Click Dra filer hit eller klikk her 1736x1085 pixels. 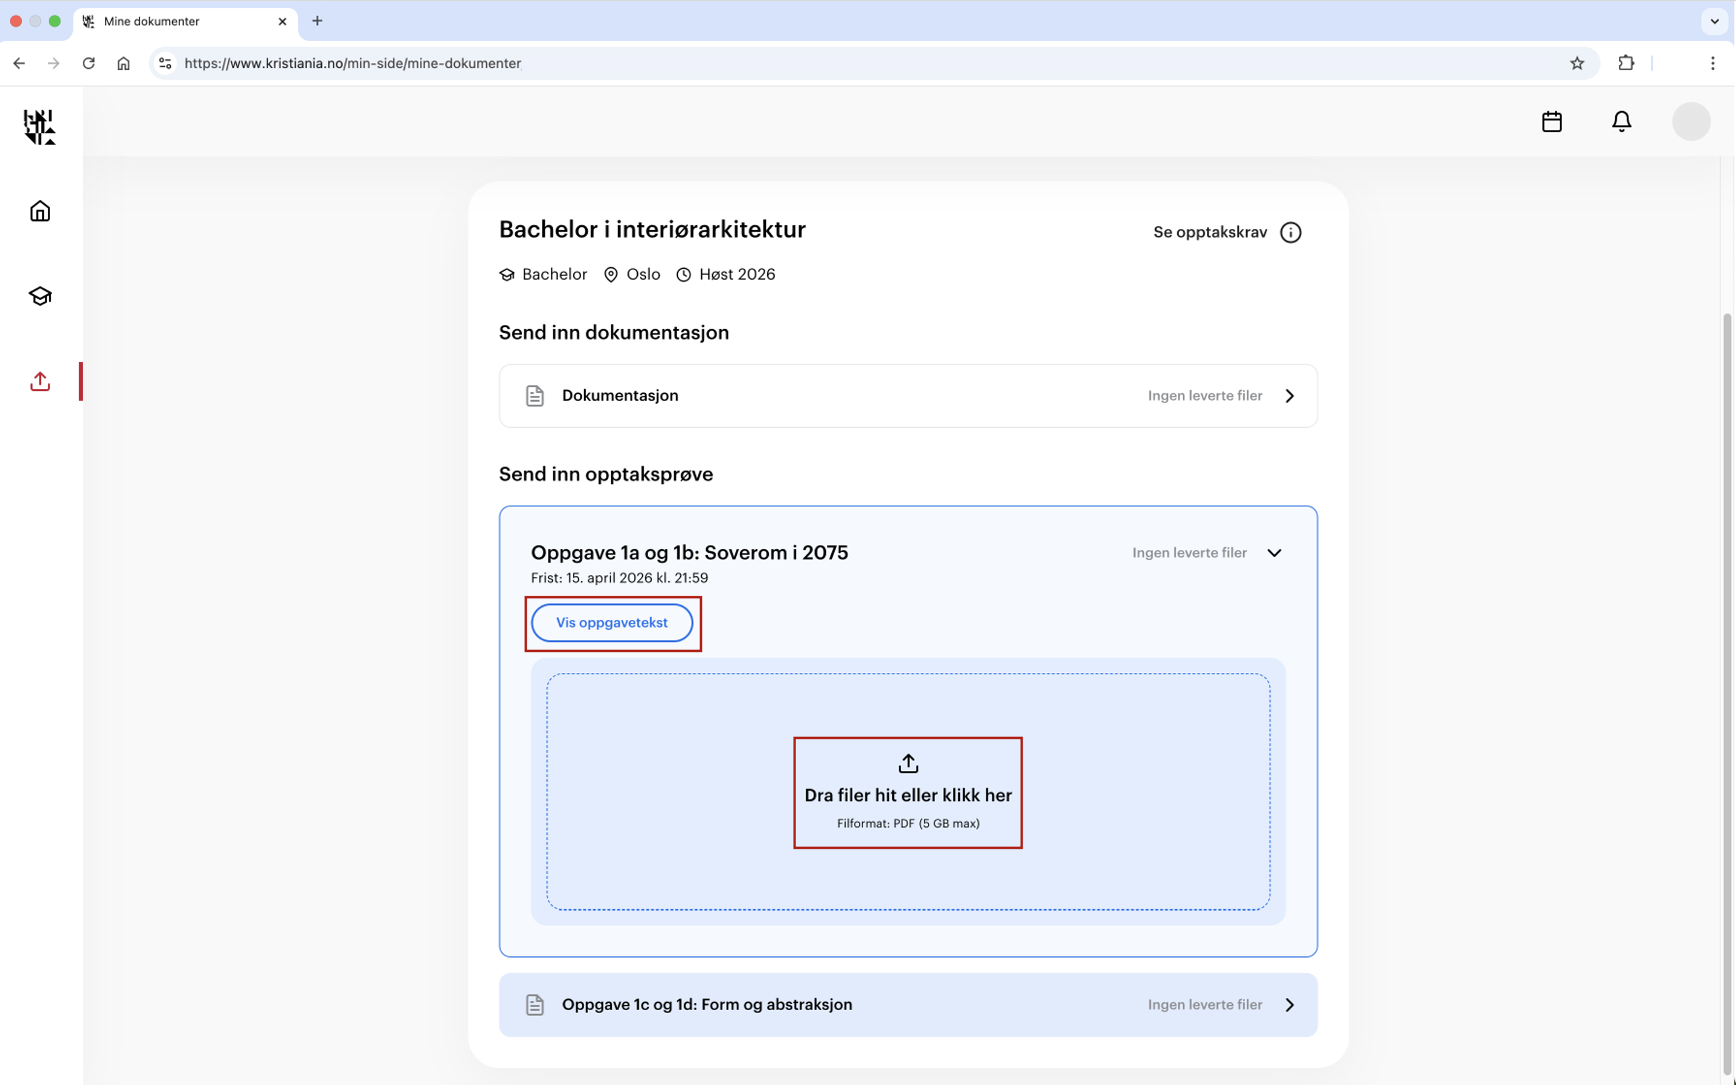907,794
